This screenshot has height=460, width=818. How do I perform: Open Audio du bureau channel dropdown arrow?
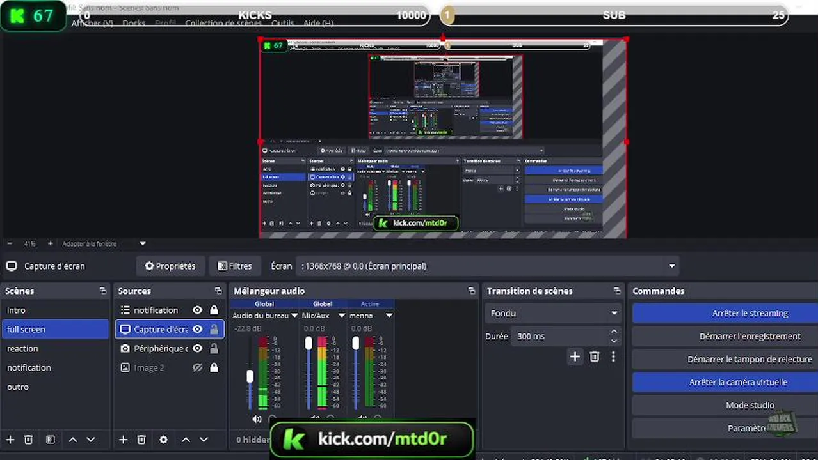pos(294,315)
